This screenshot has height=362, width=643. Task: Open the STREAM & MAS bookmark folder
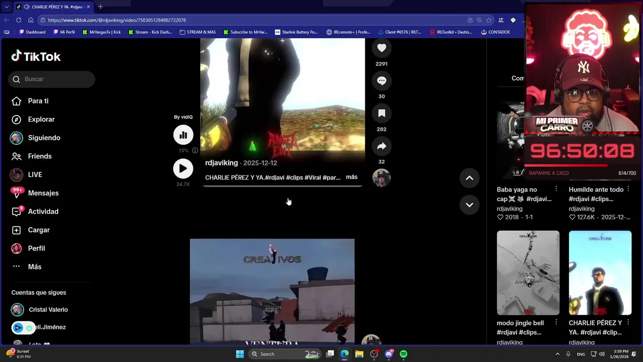point(197,32)
